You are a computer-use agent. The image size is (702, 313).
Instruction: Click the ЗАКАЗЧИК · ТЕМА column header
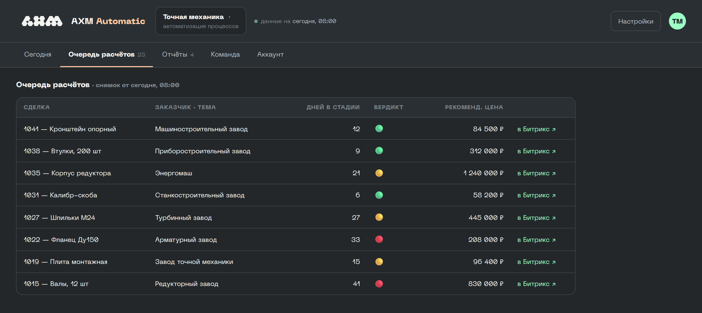[185, 107]
